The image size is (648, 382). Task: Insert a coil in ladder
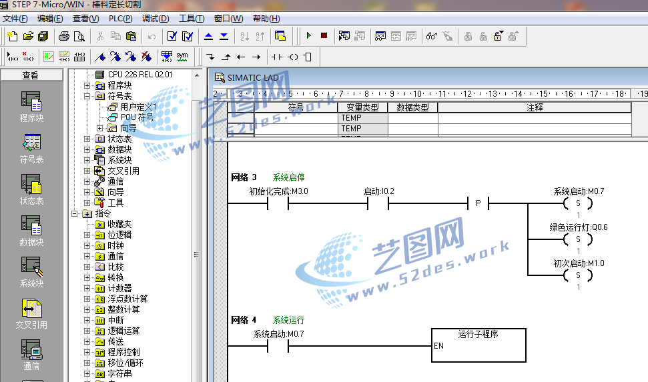coord(292,57)
